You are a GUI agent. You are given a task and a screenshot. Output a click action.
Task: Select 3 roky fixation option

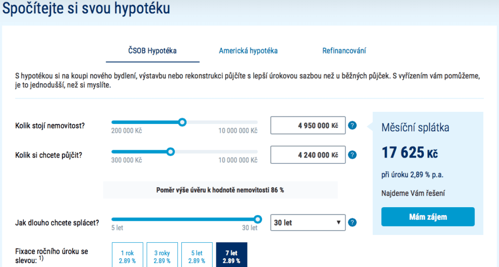(x=162, y=256)
